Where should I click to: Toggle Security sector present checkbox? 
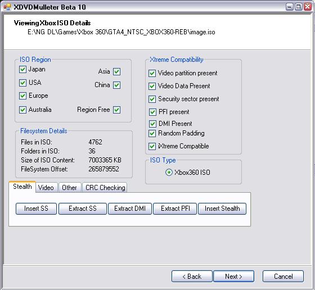pos(152,99)
